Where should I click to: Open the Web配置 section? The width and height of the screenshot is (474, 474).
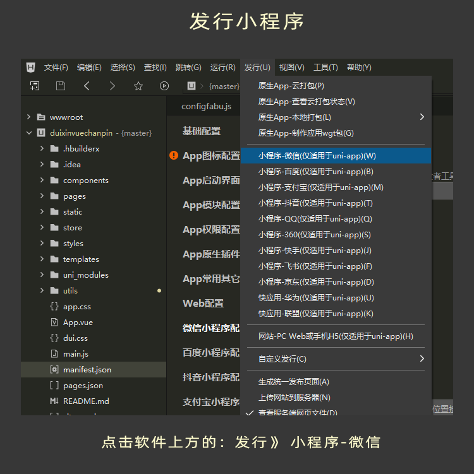(x=203, y=303)
